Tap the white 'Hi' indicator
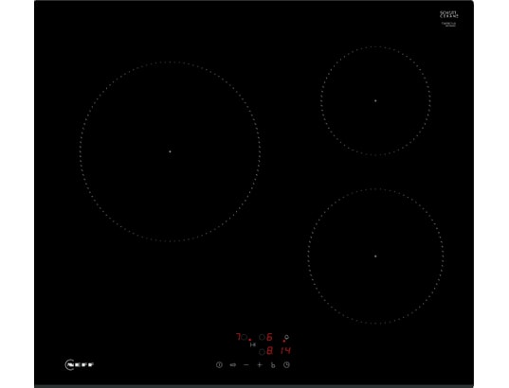Viewport: 509px width, 388px height. (253, 344)
